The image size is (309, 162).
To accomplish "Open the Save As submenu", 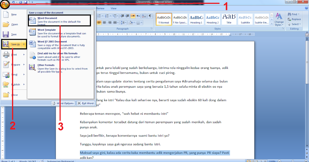I will coord(14,44).
